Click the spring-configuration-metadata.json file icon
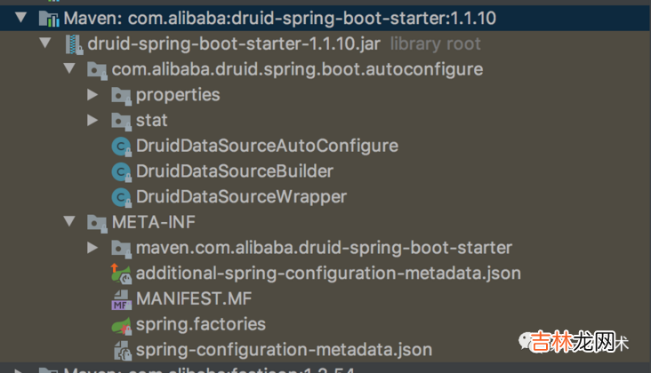651x373 pixels. click(x=120, y=350)
